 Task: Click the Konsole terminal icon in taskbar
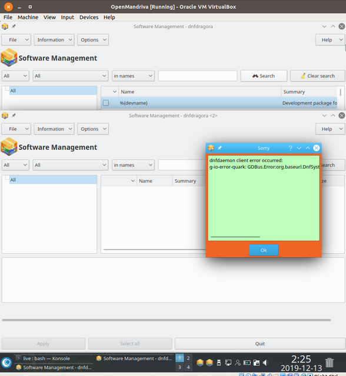pos(18,358)
